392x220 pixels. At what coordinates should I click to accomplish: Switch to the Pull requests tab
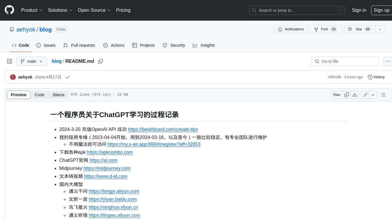tap(79, 45)
